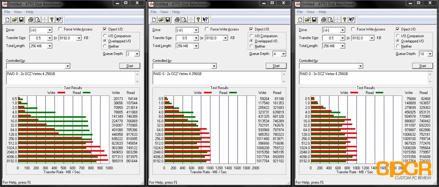Click Start button in Queue Depth 4 window
The image size is (439, 187).
pos(276,66)
